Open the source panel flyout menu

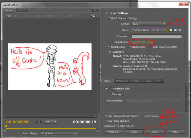[x=94, y=10]
